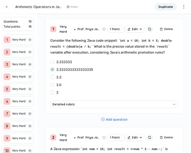
Task: Select the 3.0 answer option
Action: pyautogui.click(x=53, y=85)
